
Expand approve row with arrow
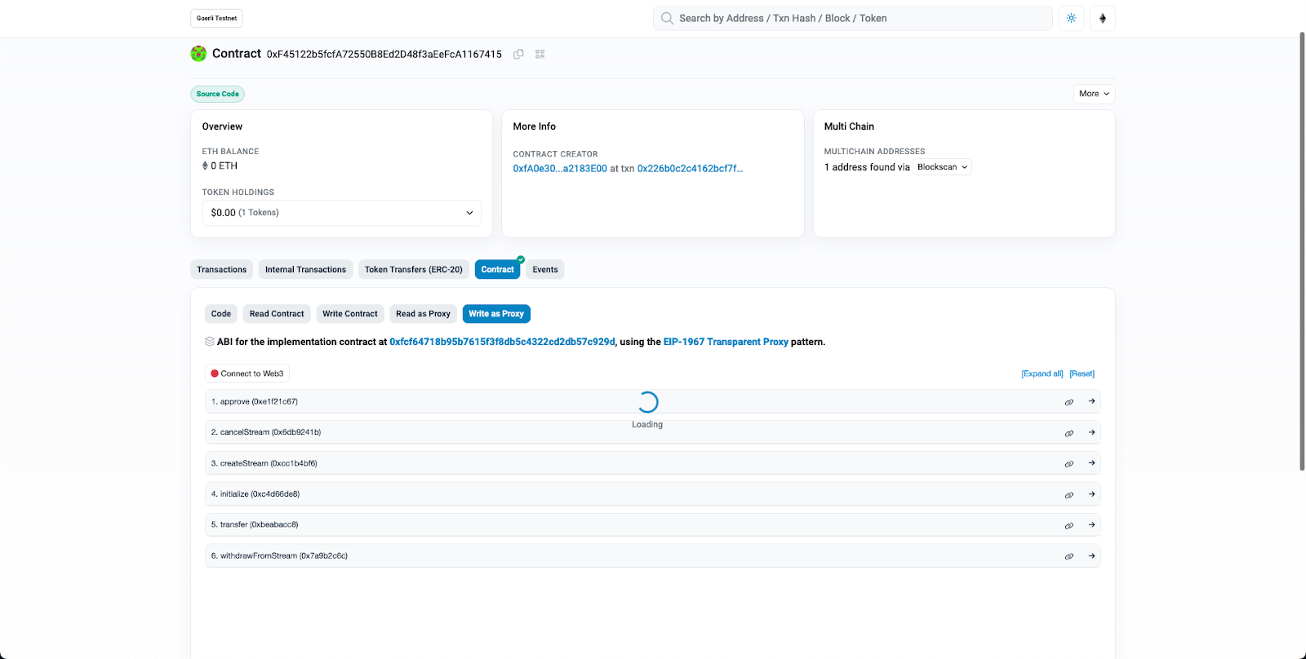click(1091, 401)
